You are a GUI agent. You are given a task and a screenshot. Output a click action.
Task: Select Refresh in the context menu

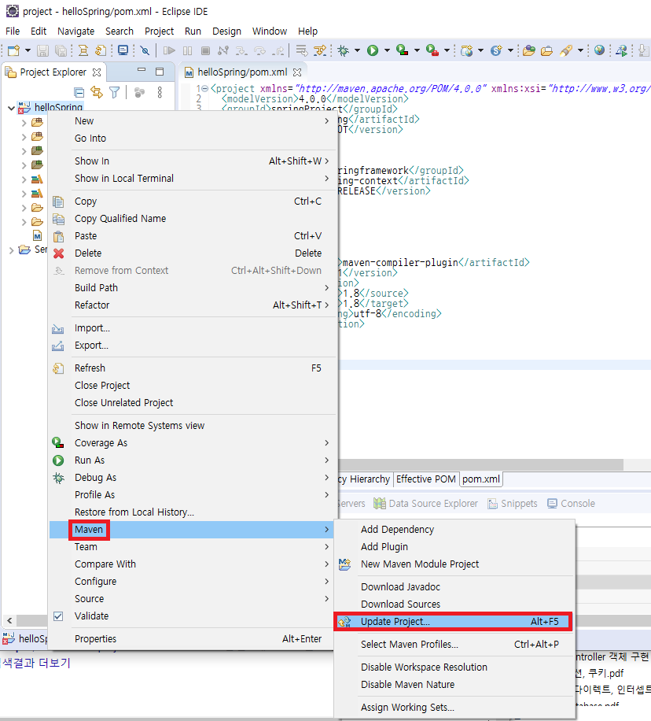click(193, 368)
